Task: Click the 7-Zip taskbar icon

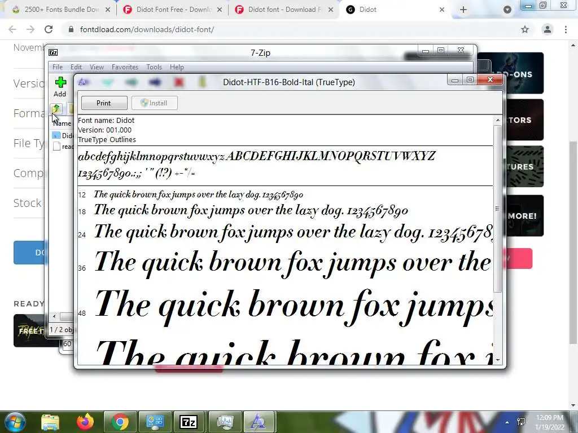Action: [x=189, y=422]
